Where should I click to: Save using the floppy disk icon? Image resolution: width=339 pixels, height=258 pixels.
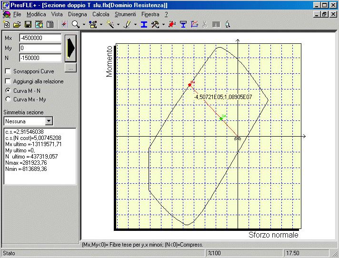click(28, 24)
